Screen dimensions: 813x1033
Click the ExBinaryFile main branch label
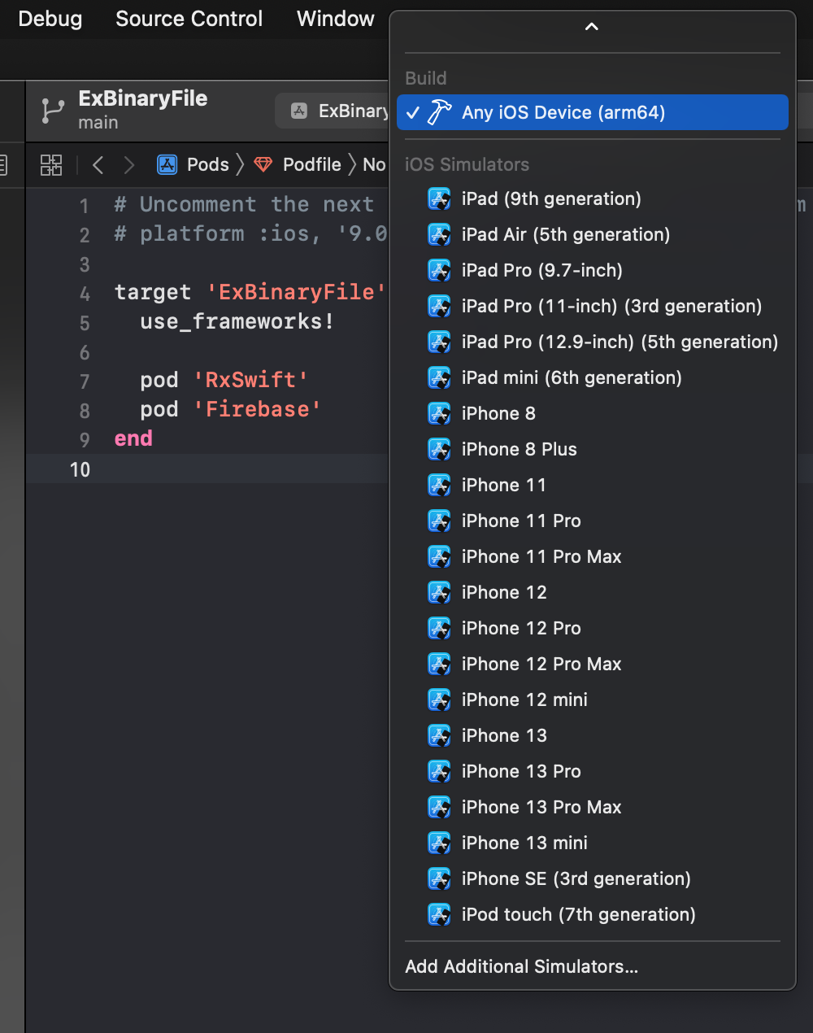coord(142,110)
